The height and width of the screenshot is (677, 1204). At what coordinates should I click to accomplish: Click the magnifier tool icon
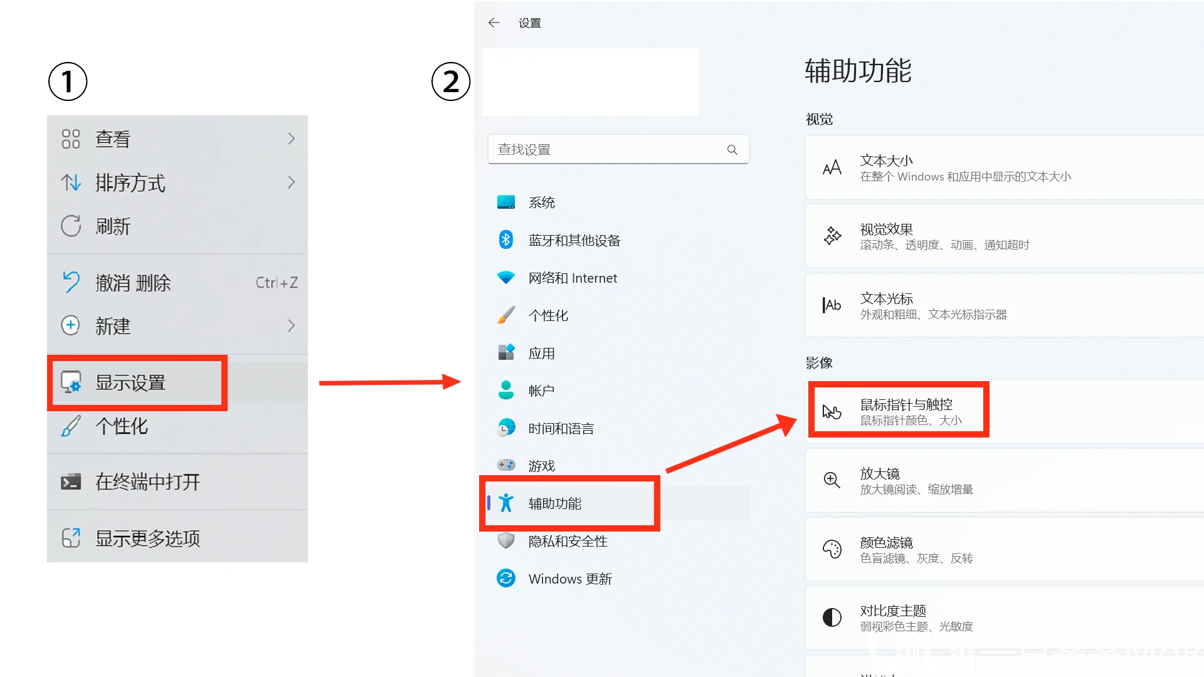tap(832, 480)
